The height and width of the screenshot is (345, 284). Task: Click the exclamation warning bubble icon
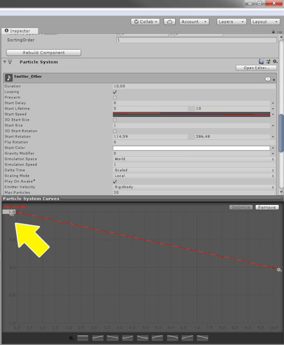tap(268, 79)
